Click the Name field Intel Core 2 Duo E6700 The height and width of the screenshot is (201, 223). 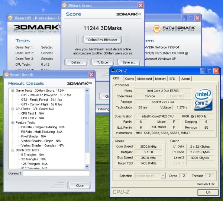pos(163,91)
